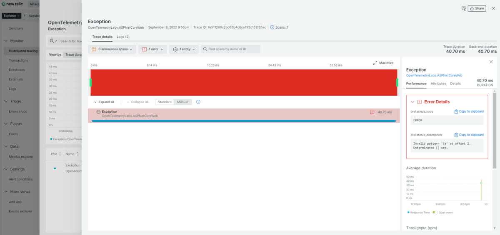This screenshot has width=500, height=235.
Task: Click the right green timeline handle
Action: 397,82
